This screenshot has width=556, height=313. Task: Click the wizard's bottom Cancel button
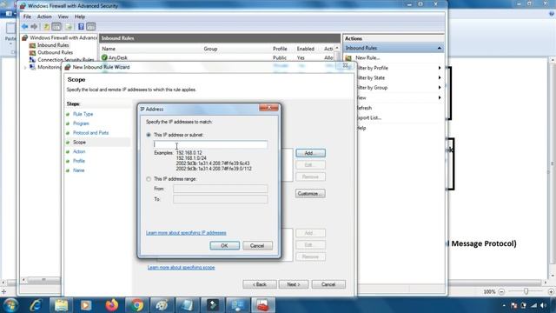(x=328, y=284)
